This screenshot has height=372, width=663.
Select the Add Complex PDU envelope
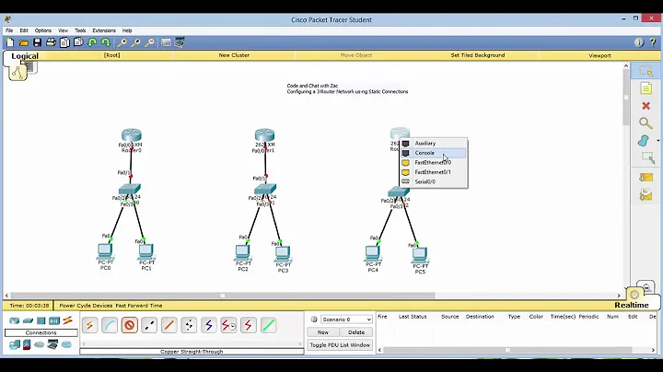(646, 195)
